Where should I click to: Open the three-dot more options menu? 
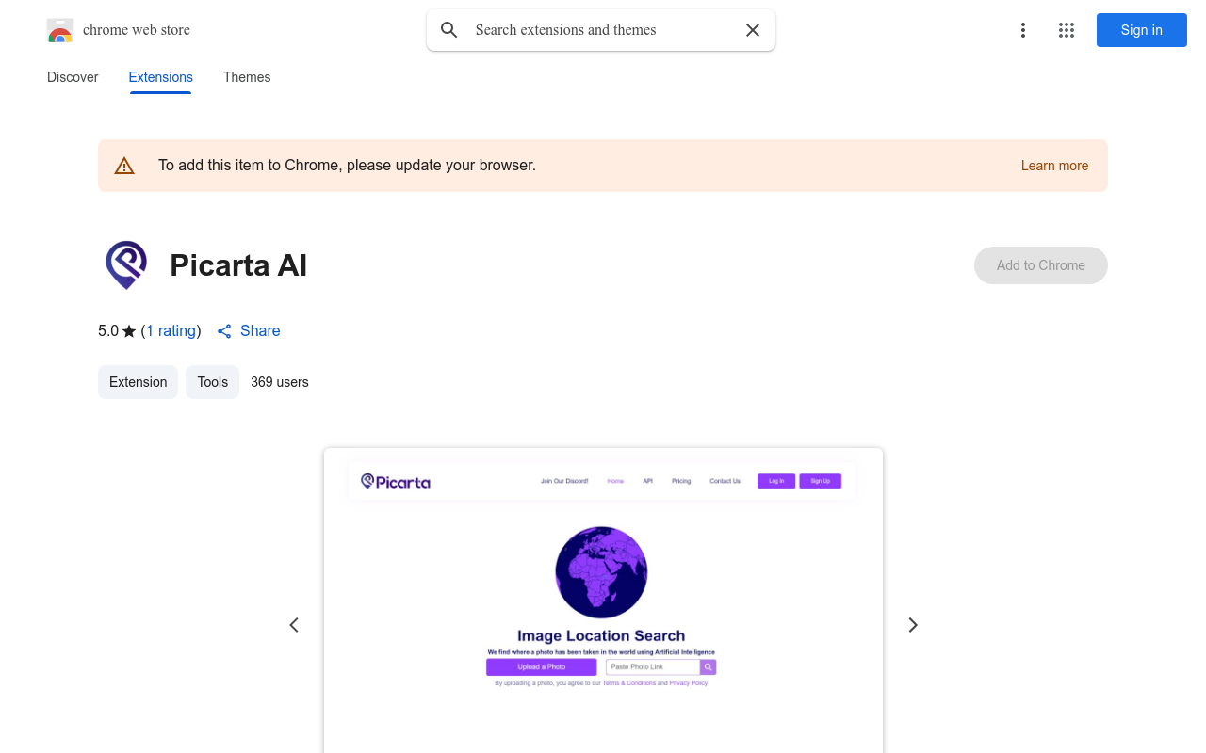coord(1023,30)
